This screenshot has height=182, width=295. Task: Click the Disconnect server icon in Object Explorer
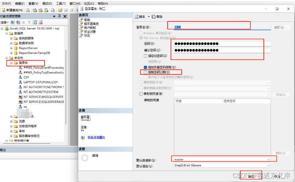(x=18, y=22)
